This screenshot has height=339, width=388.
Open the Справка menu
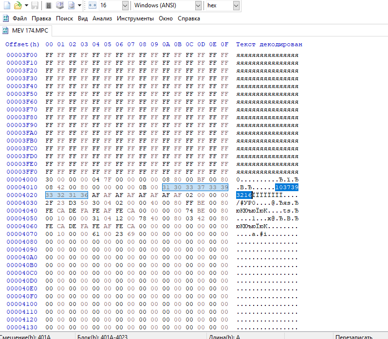click(189, 18)
